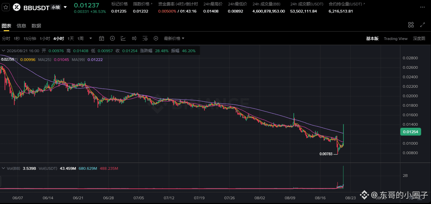Select the 4小时 interval
This screenshot has height=204, width=431.
(58, 39)
